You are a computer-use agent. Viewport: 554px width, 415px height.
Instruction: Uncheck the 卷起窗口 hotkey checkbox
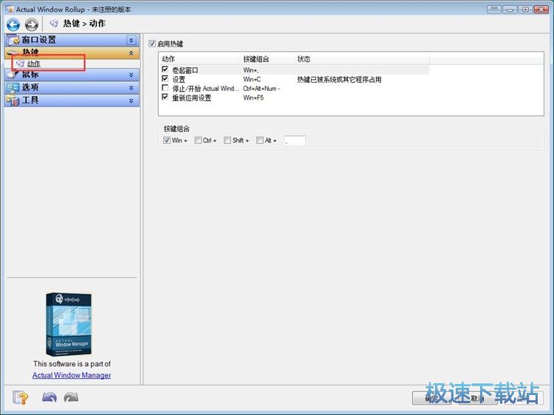click(x=165, y=69)
